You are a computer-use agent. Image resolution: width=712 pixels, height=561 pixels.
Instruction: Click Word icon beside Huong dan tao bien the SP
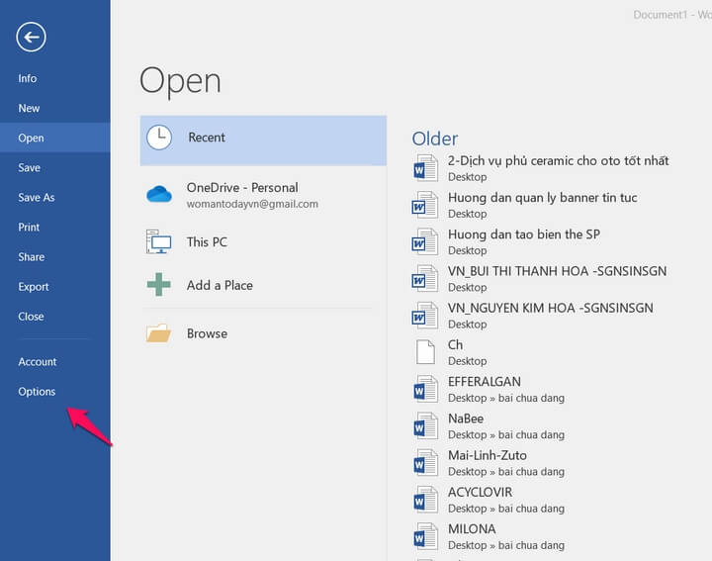coord(425,241)
